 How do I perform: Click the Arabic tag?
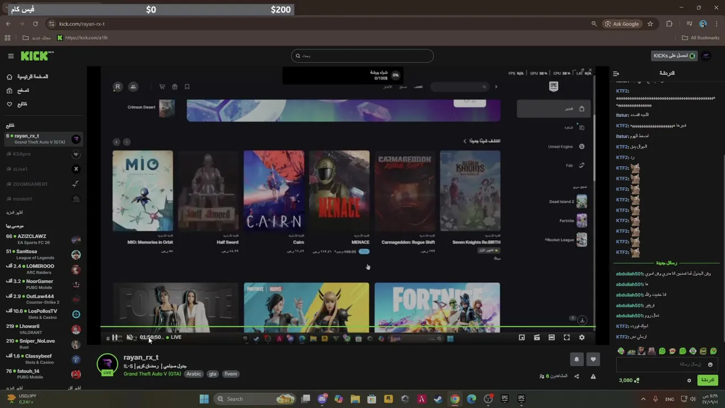[194, 374]
